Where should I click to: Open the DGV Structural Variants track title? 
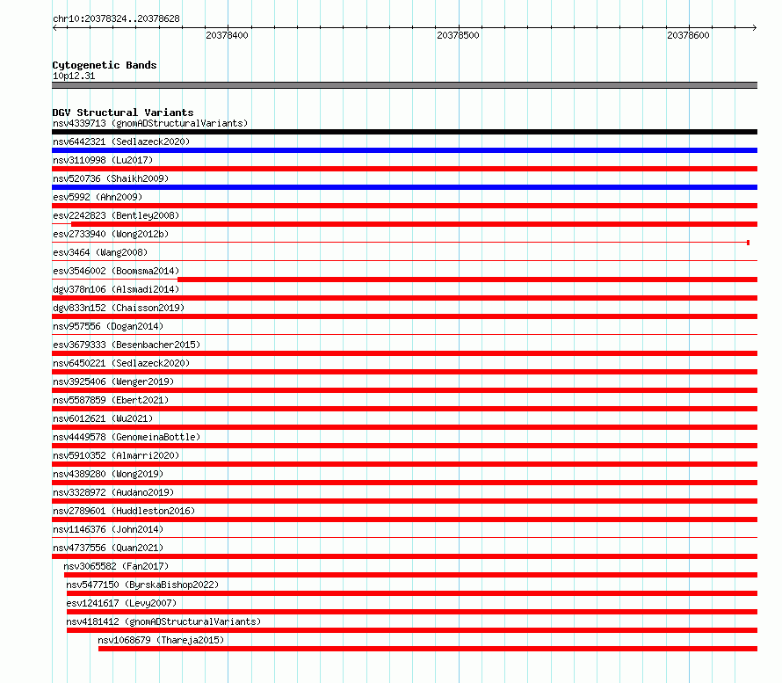(123, 113)
